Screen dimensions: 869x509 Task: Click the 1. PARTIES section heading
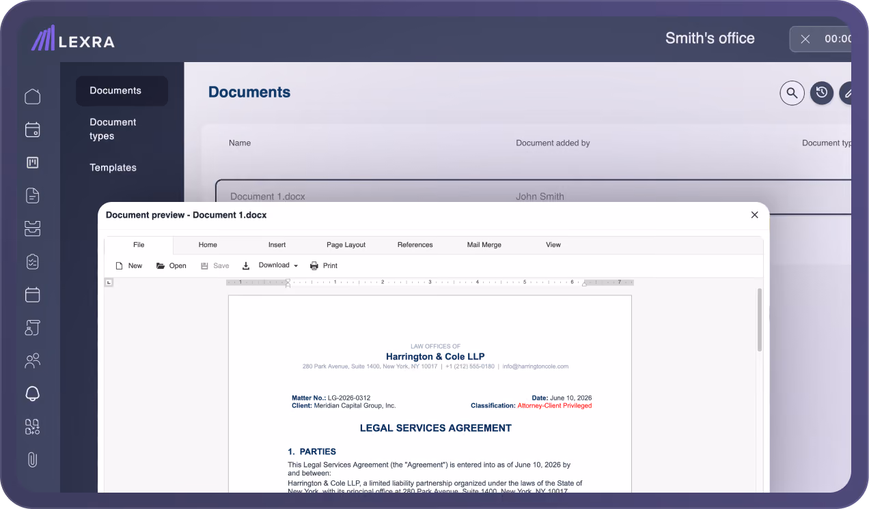pyautogui.click(x=312, y=452)
